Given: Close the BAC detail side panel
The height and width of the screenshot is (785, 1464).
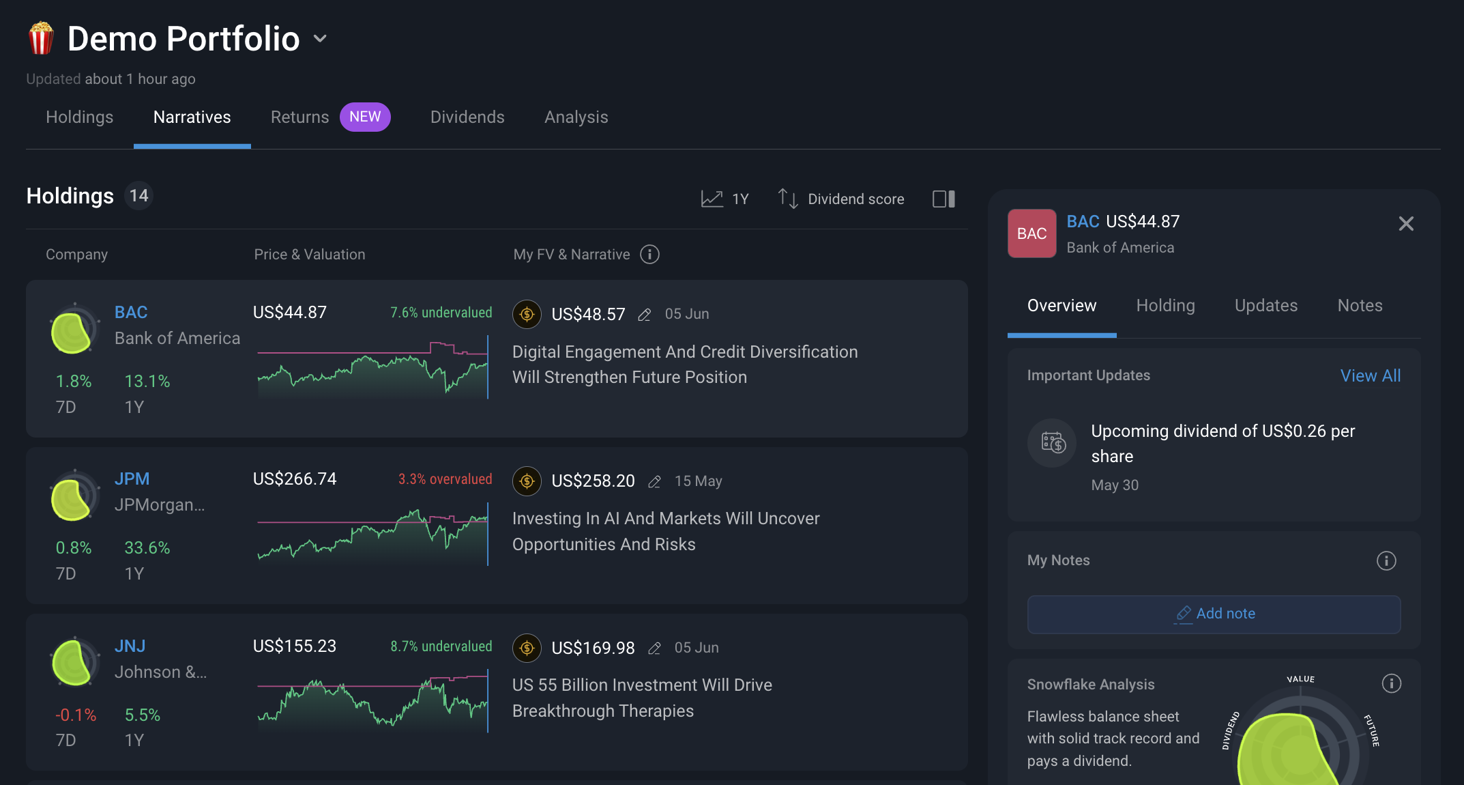Looking at the screenshot, I should tap(1405, 224).
